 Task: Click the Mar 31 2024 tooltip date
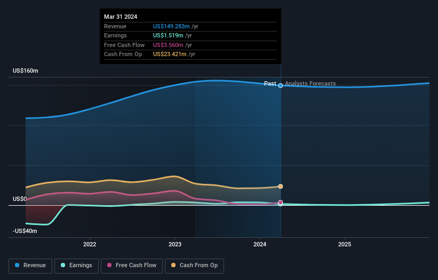coord(121,17)
